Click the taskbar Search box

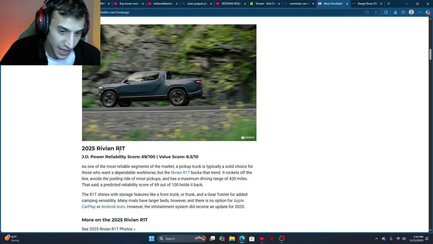(x=183, y=239)
